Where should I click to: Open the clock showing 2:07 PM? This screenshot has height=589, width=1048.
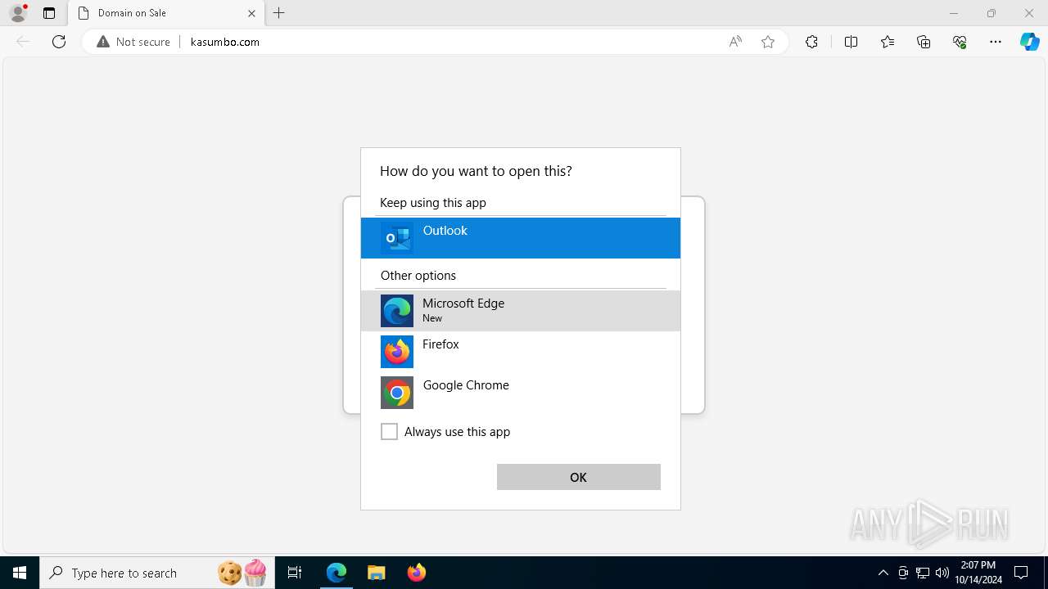click(x=978, y=573)
